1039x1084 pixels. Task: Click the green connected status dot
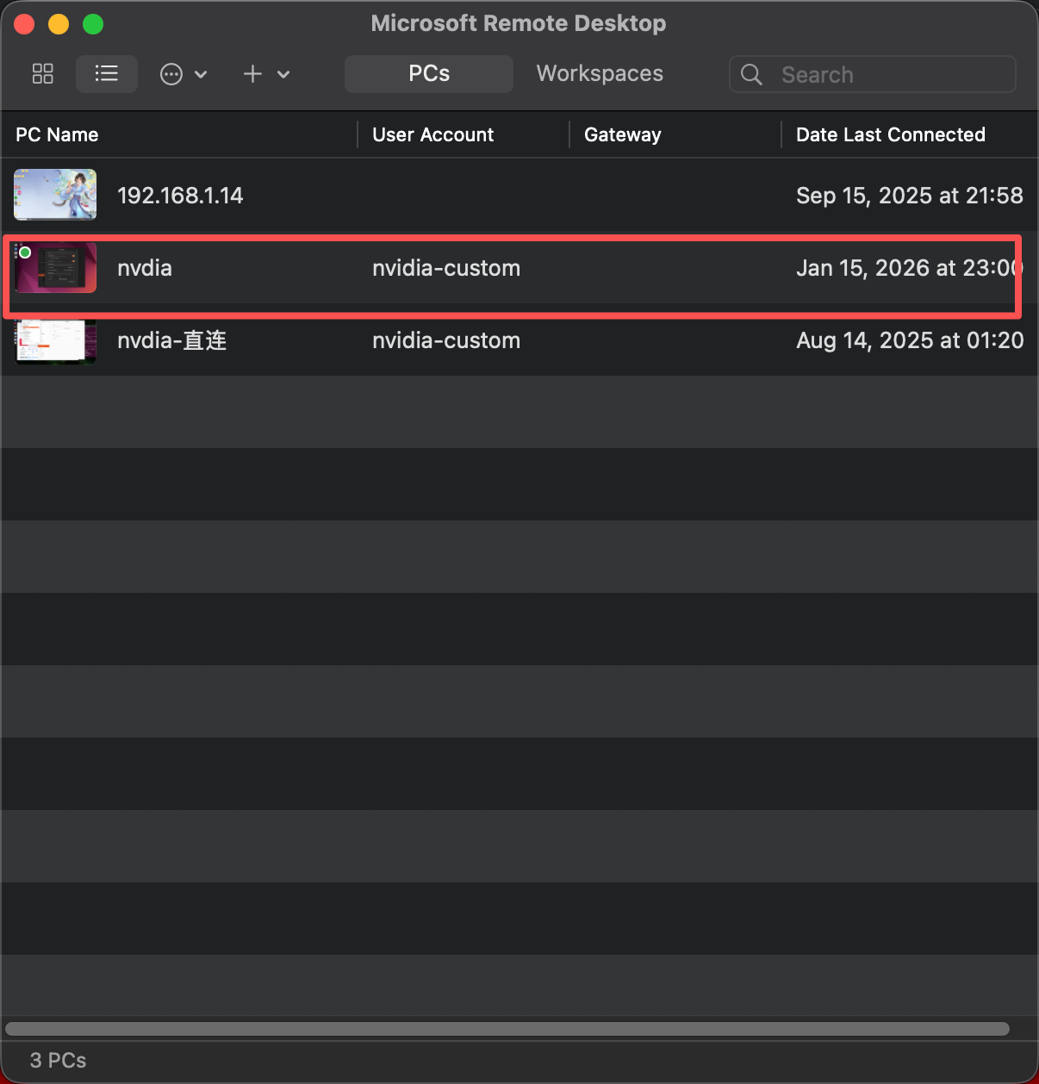[25, 252]
